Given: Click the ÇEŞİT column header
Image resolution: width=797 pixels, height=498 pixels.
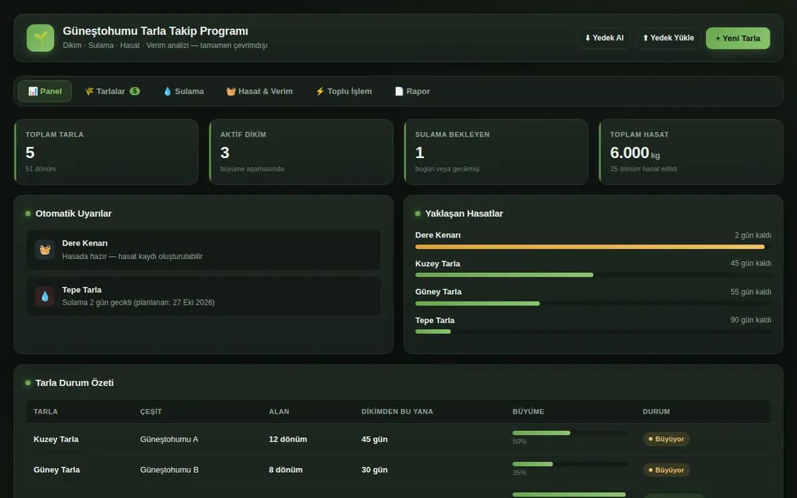Looking at the screenshot, I should [151, 412].
